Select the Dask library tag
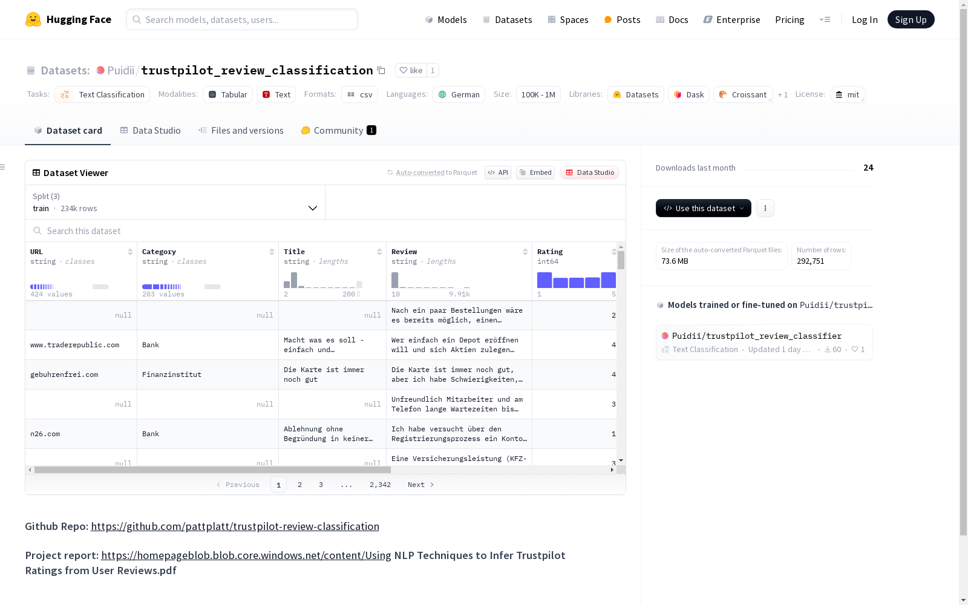This screenshot has height=605, width=968. (688, 94)
